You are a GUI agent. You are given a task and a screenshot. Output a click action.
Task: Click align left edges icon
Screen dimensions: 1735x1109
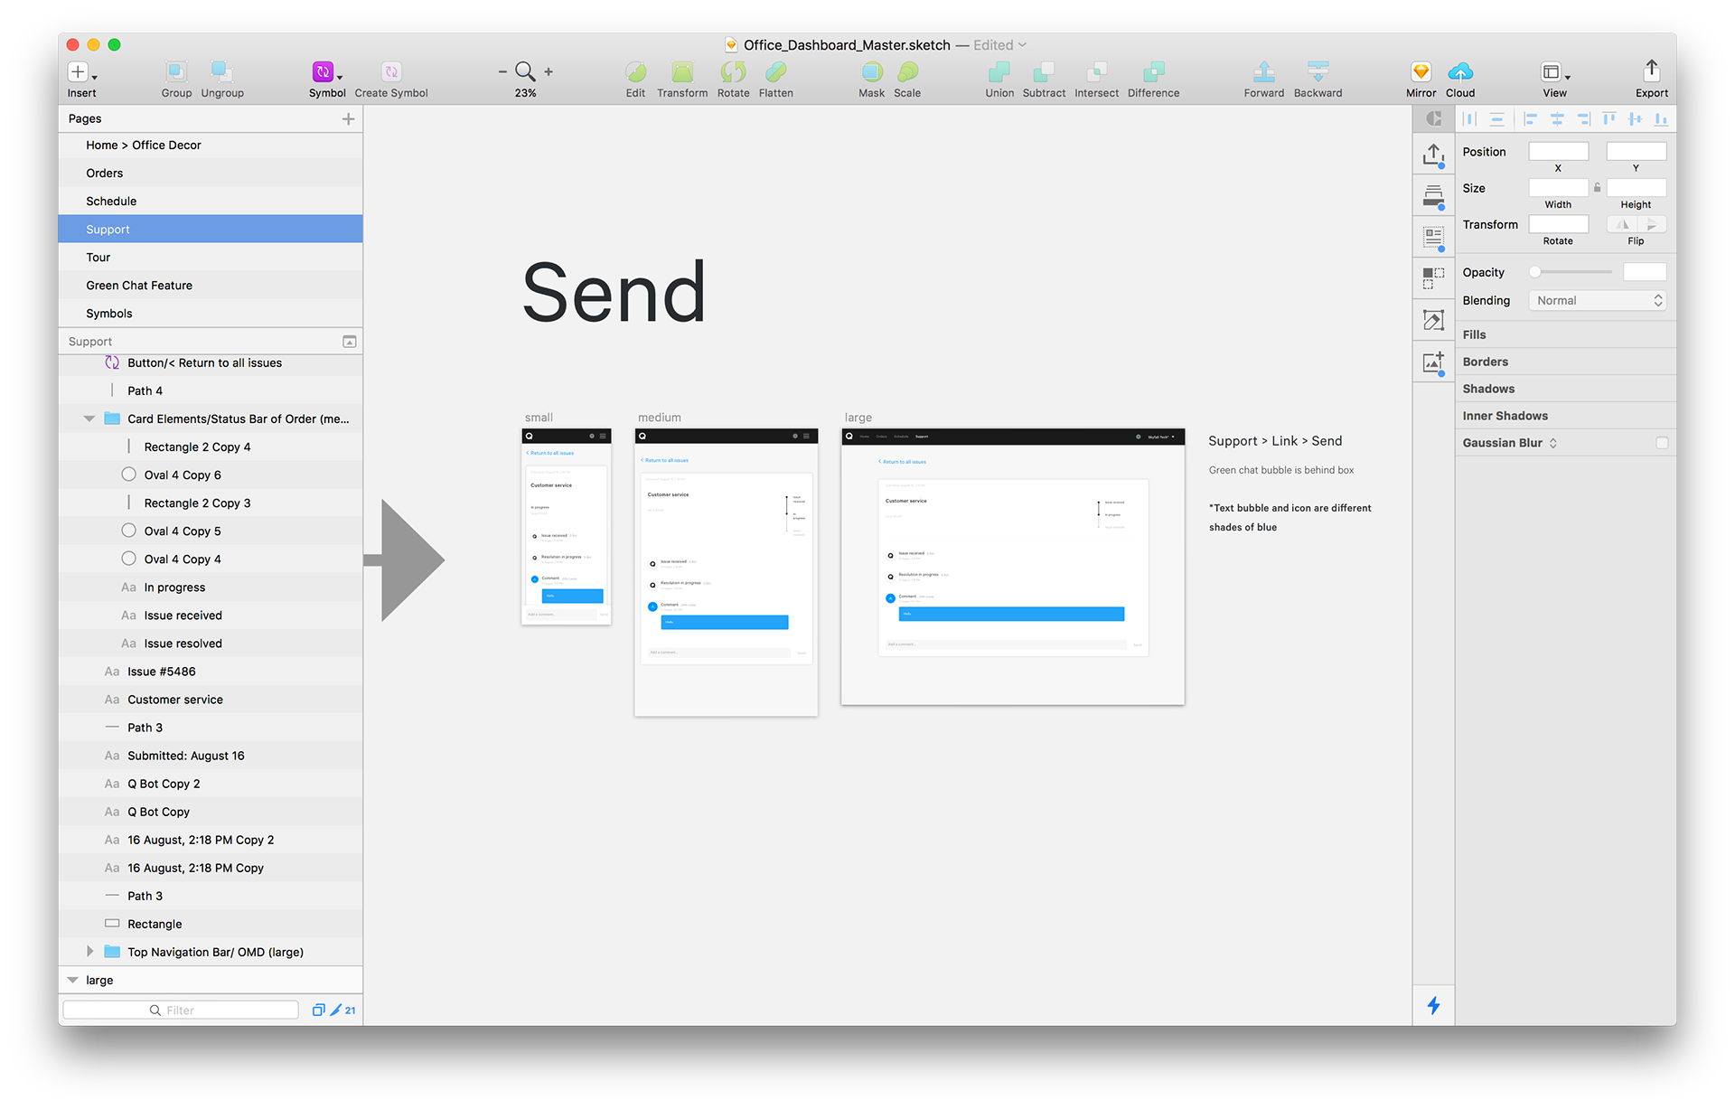pos(1530,118)
